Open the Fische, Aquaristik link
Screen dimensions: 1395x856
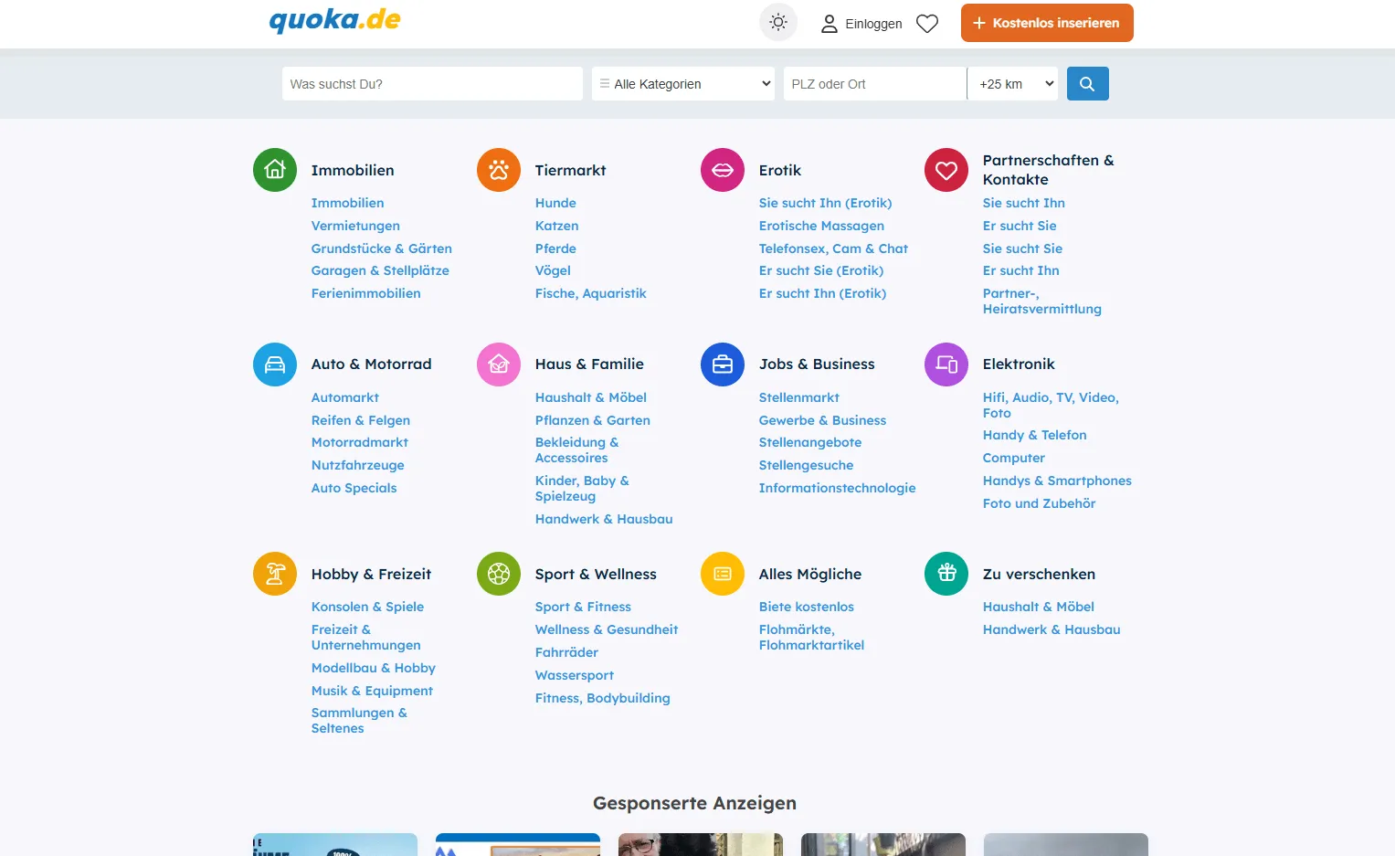click(590, 293)
